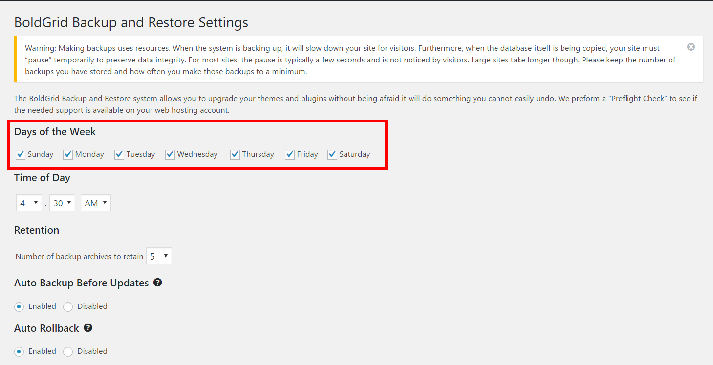Open help icon beside Auto Rollback
This screenshot has height=365, width=713.
[88, 328]
